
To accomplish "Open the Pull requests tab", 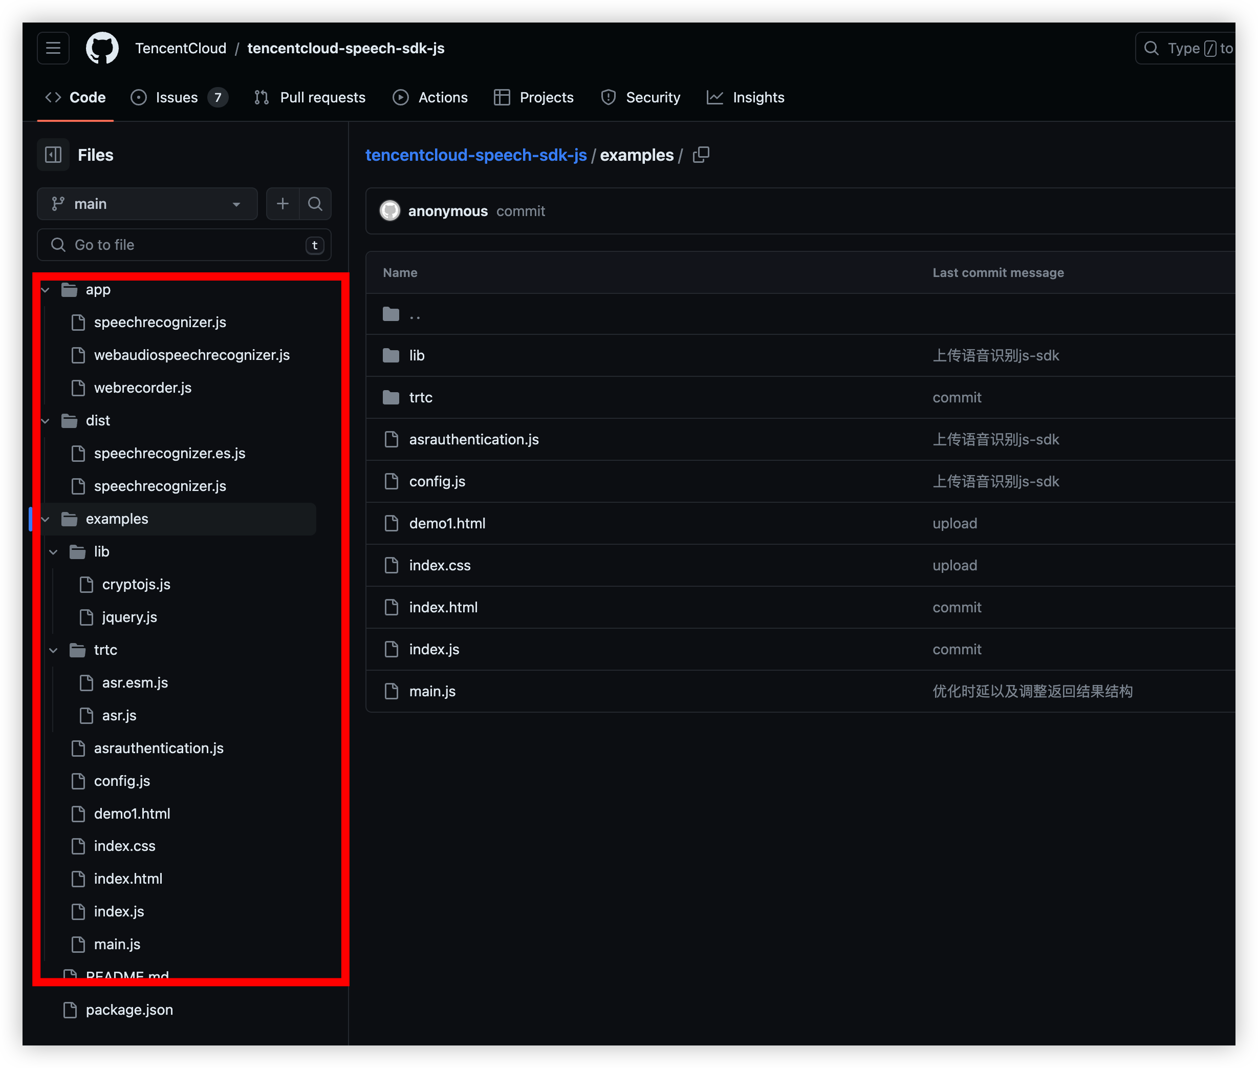I will tap(311, 97).
